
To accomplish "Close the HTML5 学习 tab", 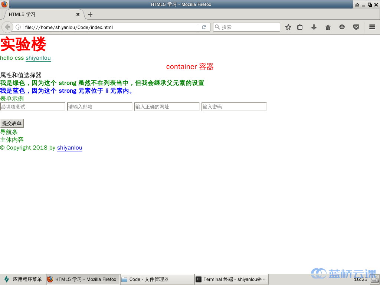I will 78,14.
